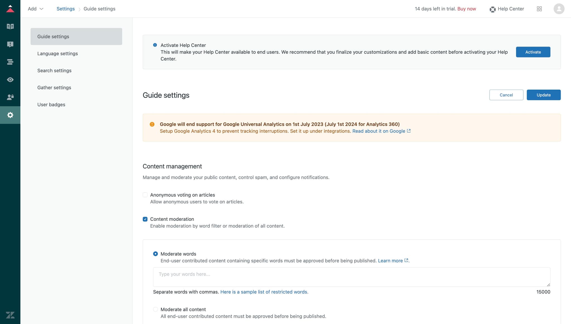
Task: Click the profile avatar at top right
Action: 559,9
